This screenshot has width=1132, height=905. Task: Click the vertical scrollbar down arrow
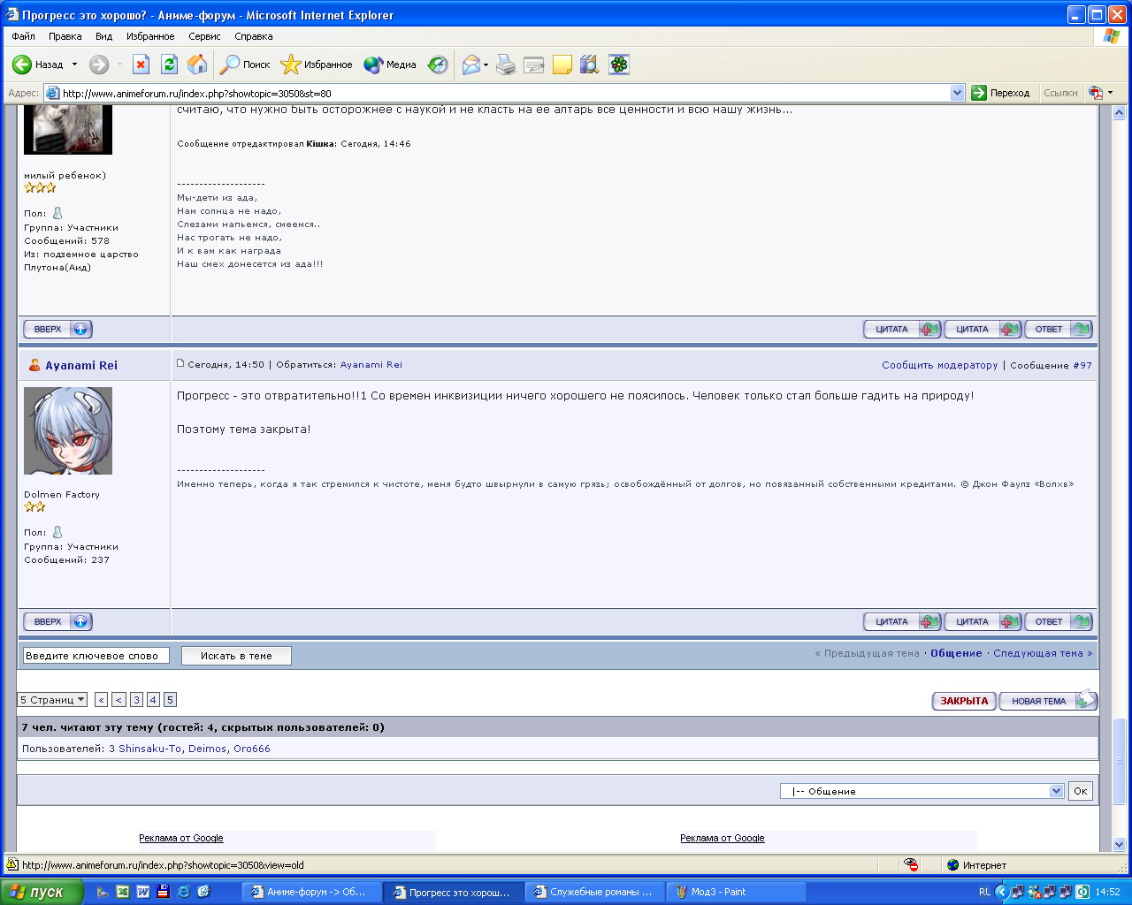point(1119,844)
